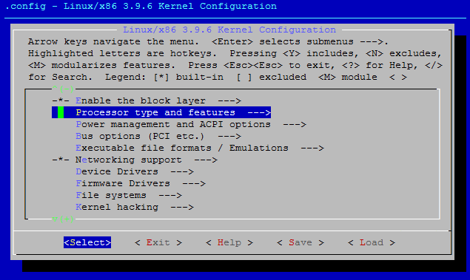470x280 pixels.
Task: Click the '[ ] excluded' legend text
Action: click(x=272, y=77)
